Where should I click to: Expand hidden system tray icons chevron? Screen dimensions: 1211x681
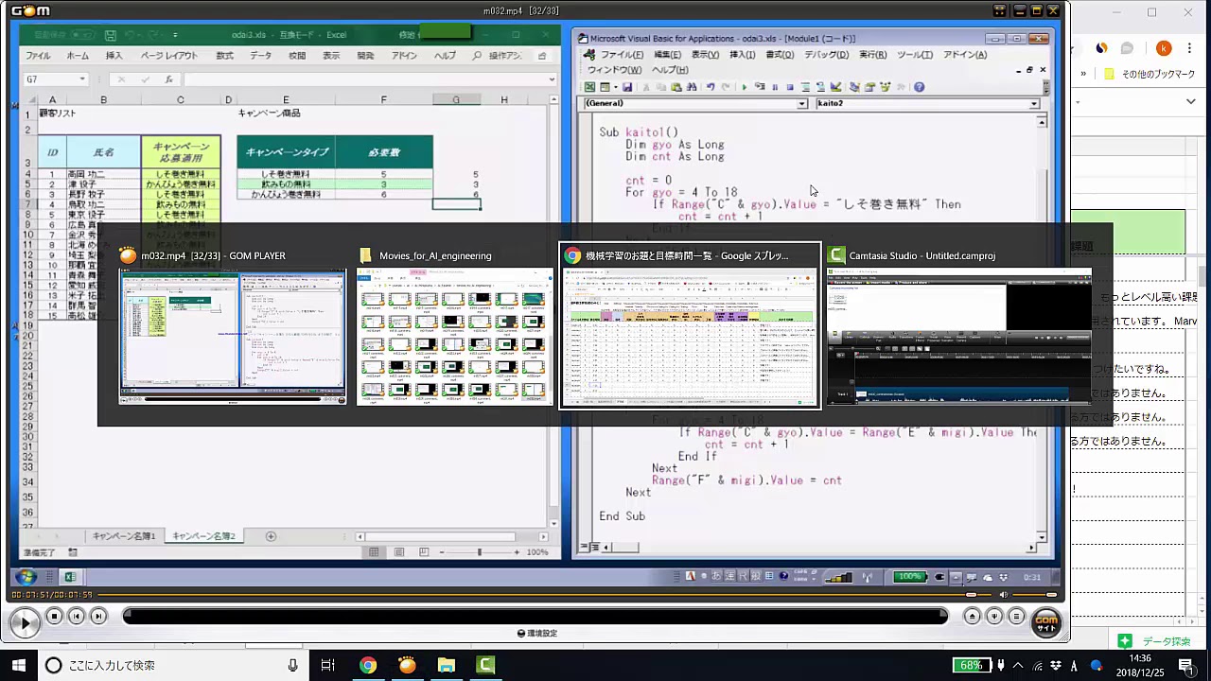click(1019, 665)
